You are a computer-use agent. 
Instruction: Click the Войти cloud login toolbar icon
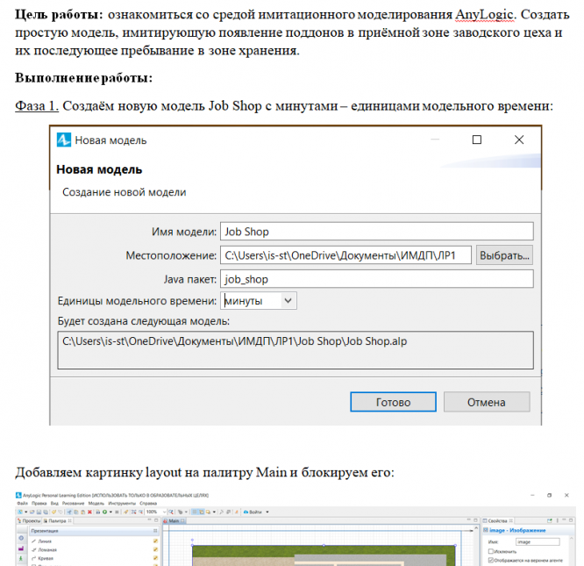(253, 512)
